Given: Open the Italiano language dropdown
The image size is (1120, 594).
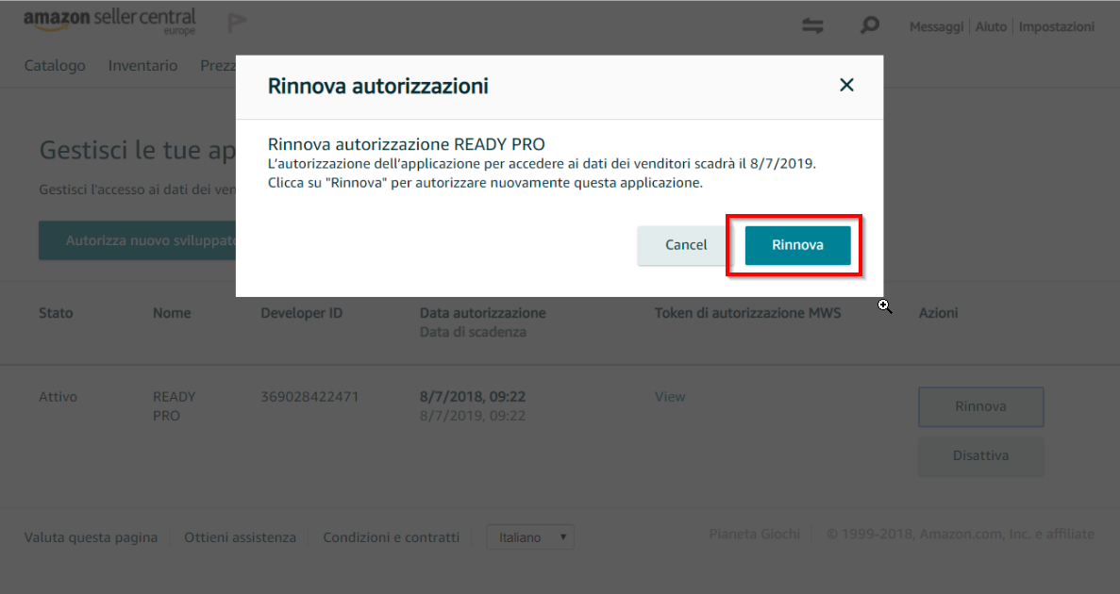Looking at the screenshot, I should click(x=530, y=537).
